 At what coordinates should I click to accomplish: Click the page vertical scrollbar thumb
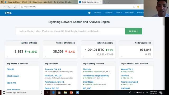(x=163, y=21)
